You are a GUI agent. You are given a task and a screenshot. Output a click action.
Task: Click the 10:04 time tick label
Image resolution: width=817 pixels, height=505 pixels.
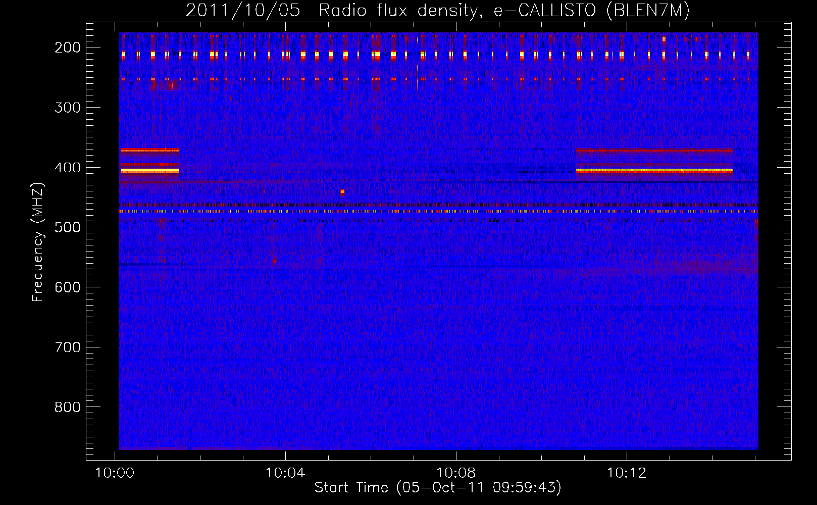pyautogui.click(x=285, y=473)
